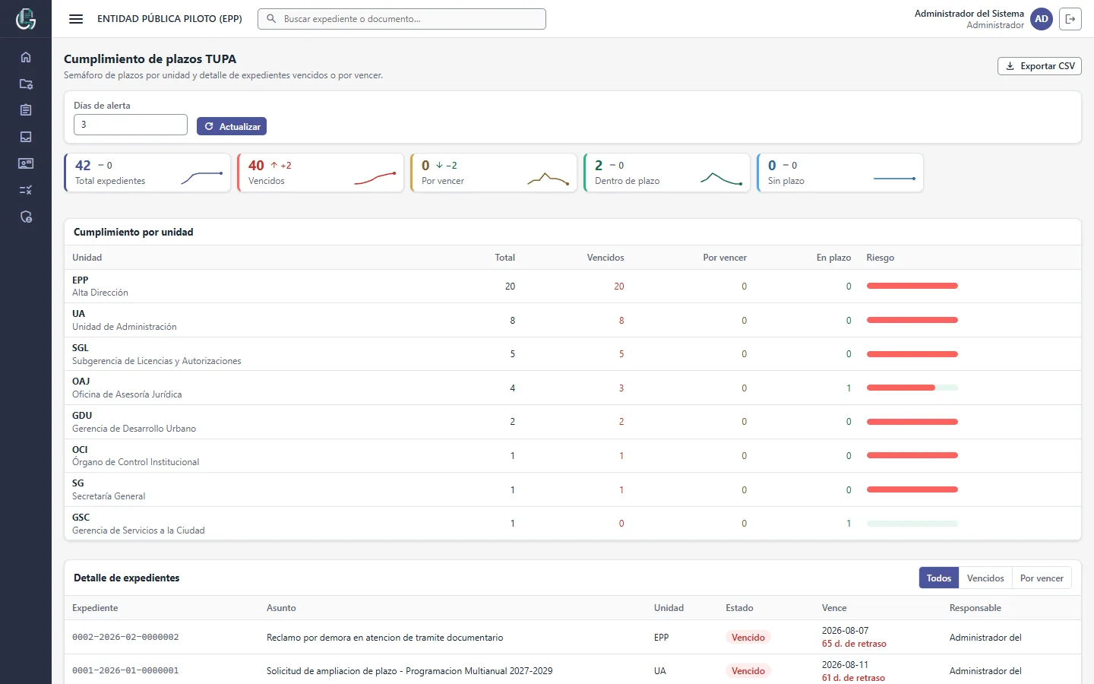Open the checklist sidebar icon
1094x684 pixels.
click(x=26, y=190)
